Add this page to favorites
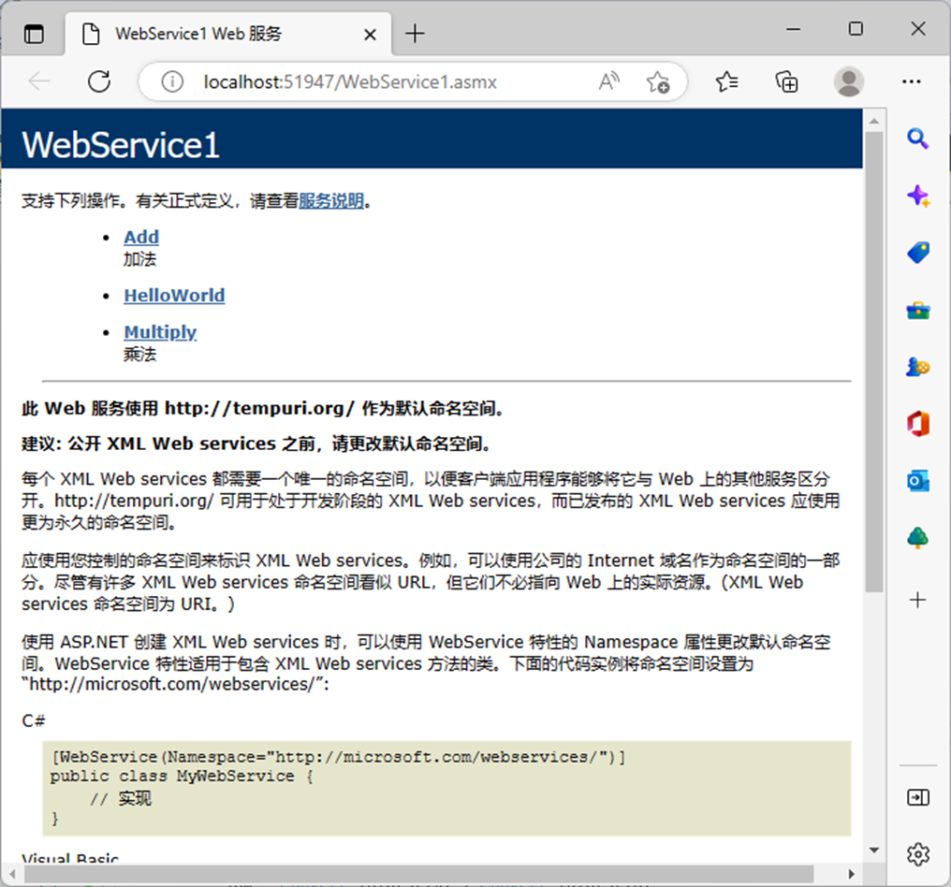Viewport: 951px width, 887px height. pyautogui.click(x=657, y=81)
